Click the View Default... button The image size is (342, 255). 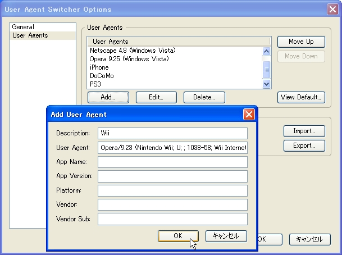tap(301, 97)
